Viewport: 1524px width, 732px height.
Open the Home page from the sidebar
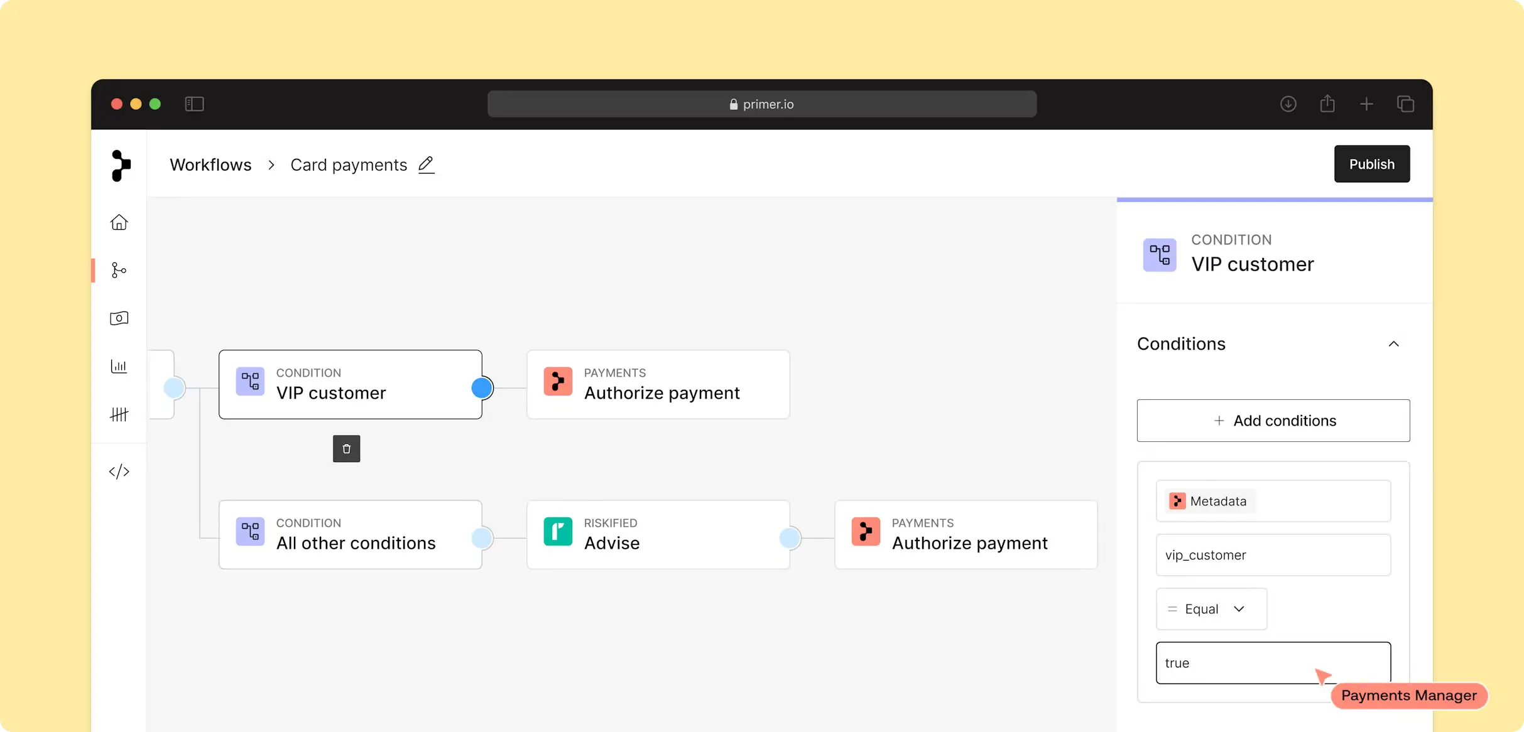coord(119,222)
